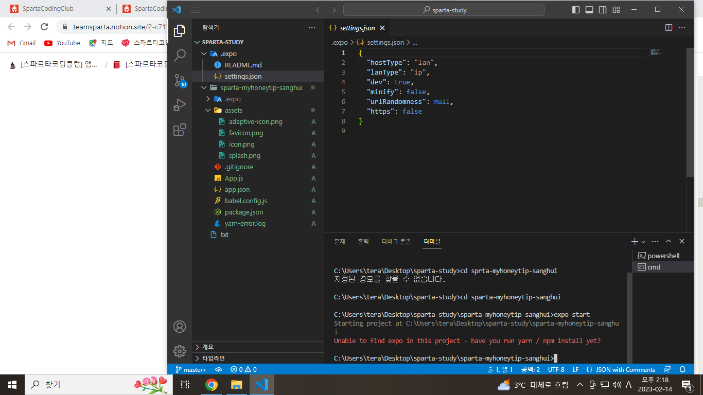The width and height of the screenshot is (703, 395).
Task: Select the 터미널 terminal tab
Action: click(432, 241)
